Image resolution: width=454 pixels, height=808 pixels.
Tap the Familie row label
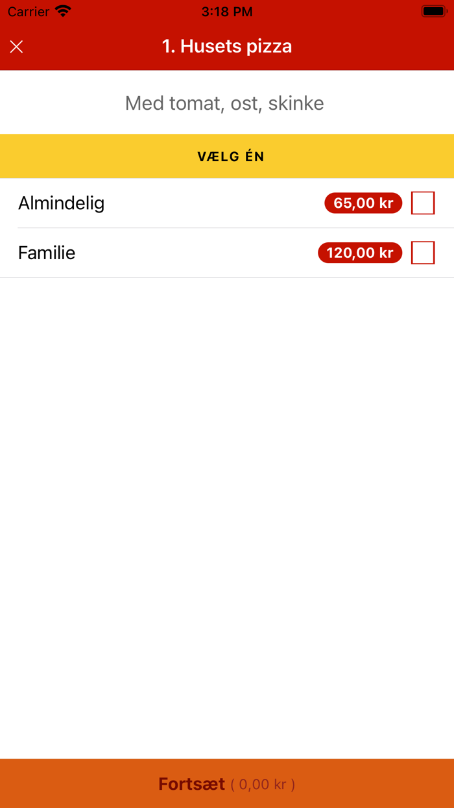pos(46,253)
